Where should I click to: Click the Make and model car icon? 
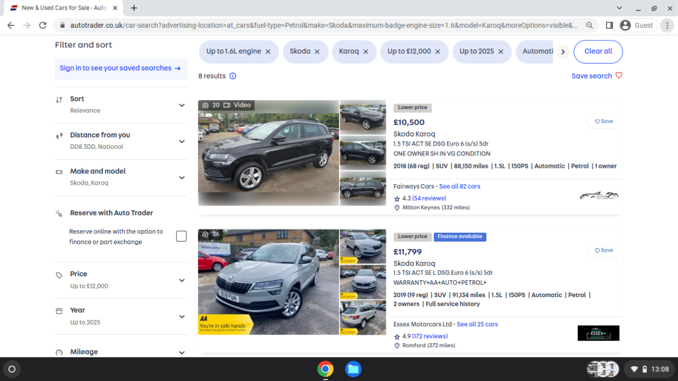coord(59,172)
